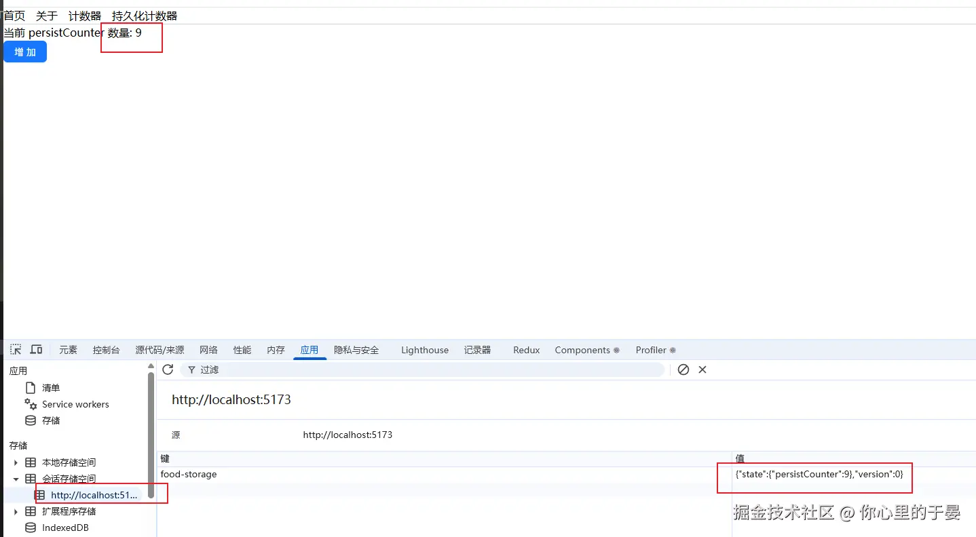
Task: Collapse the 会话存储空间 tree node arrow
Action: coord(16,479)
